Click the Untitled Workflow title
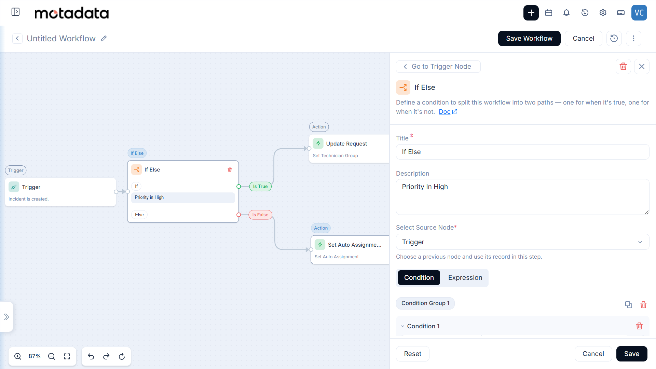Viewport: 656px width, 369px height. (x=61, y=39)
